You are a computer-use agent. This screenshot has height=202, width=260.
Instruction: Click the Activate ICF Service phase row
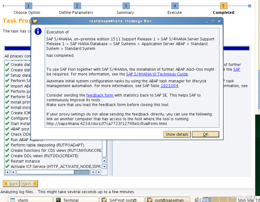tap(54, 166)
